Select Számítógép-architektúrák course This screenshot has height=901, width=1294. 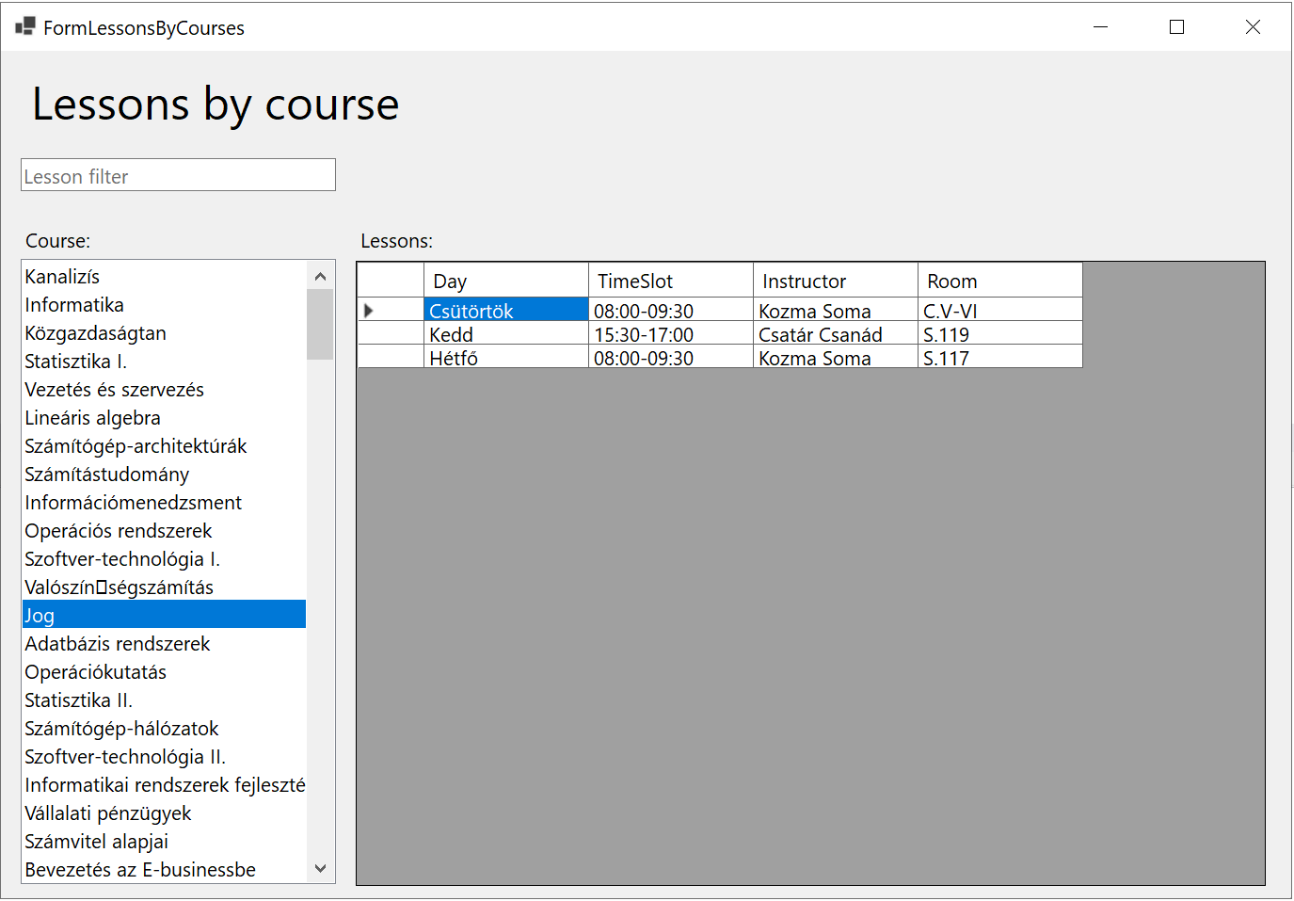pos(165,445)
